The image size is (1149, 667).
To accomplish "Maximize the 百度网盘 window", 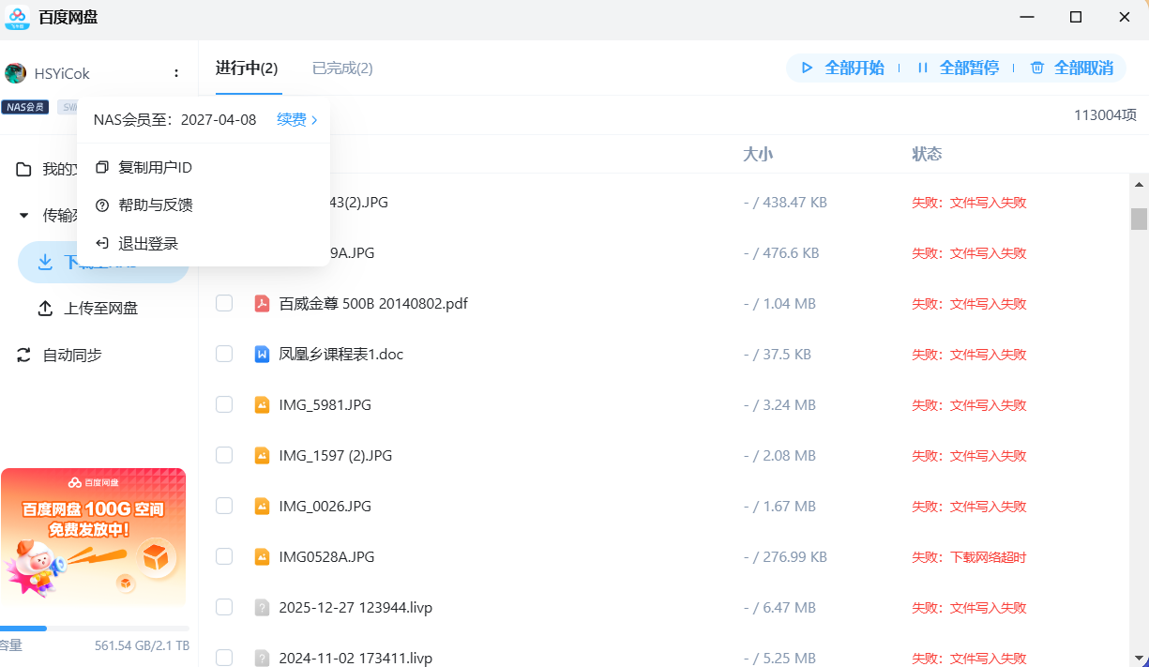I will click(1076, 17).
